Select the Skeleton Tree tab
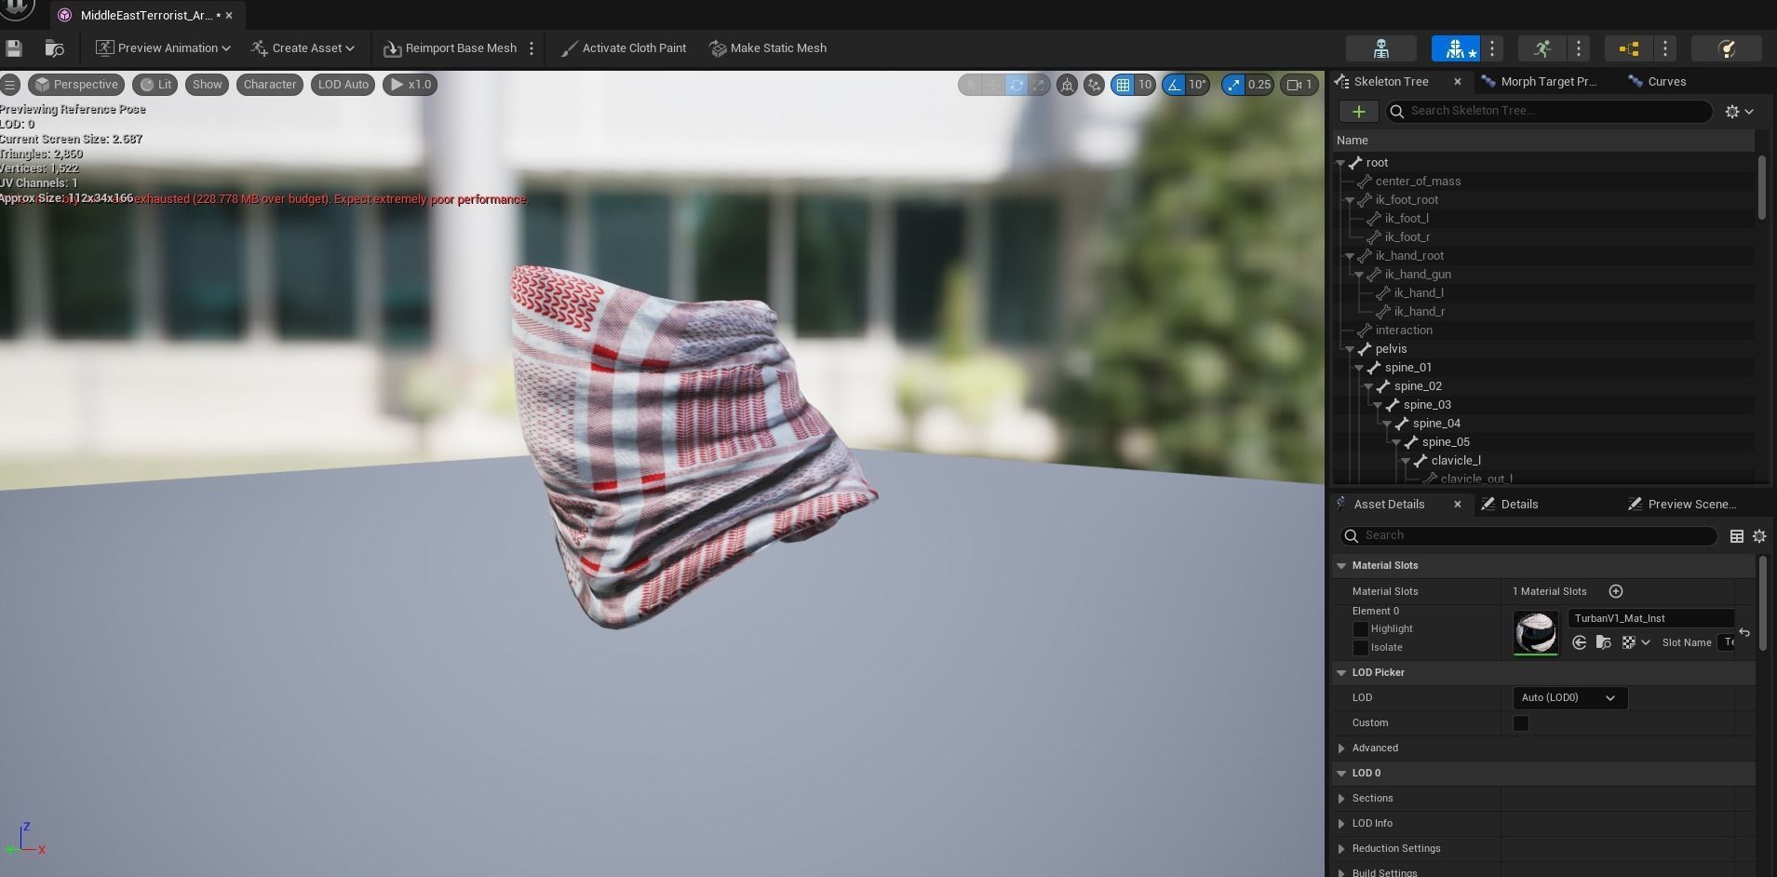Image resolution: width=1777 pixels, height=877 pixels. 1391,82
